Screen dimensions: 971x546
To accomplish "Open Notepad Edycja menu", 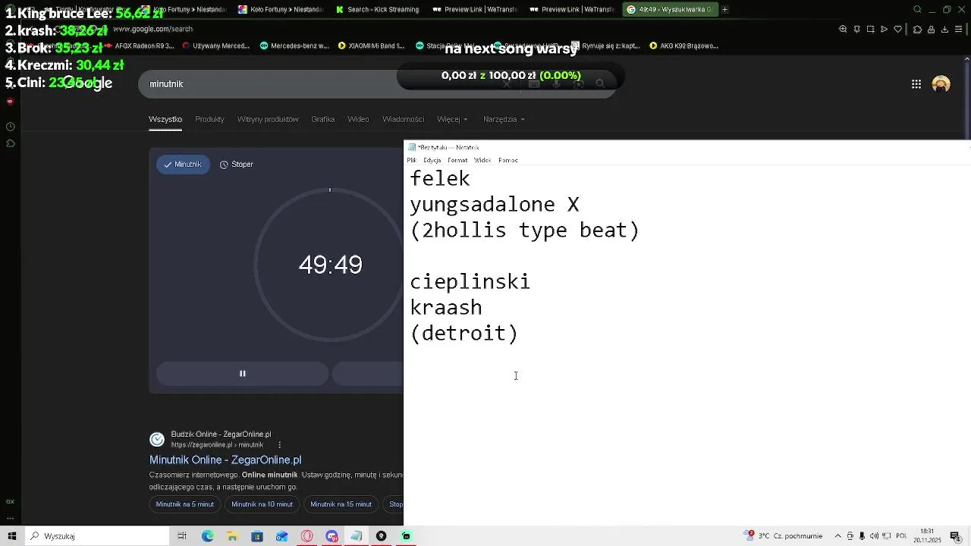I will [432, 160].
